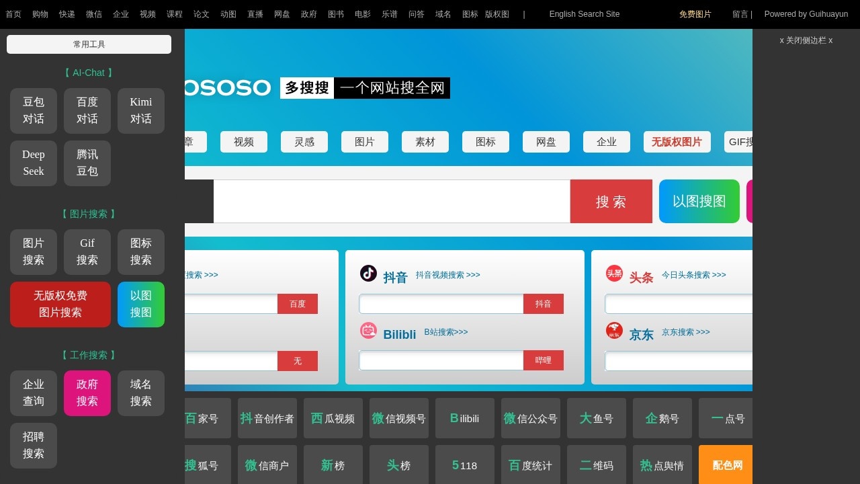Open Kimi 对话 in the sidebar
The image size is (860, 484).
pyautogui.click(x=141, y=111)
